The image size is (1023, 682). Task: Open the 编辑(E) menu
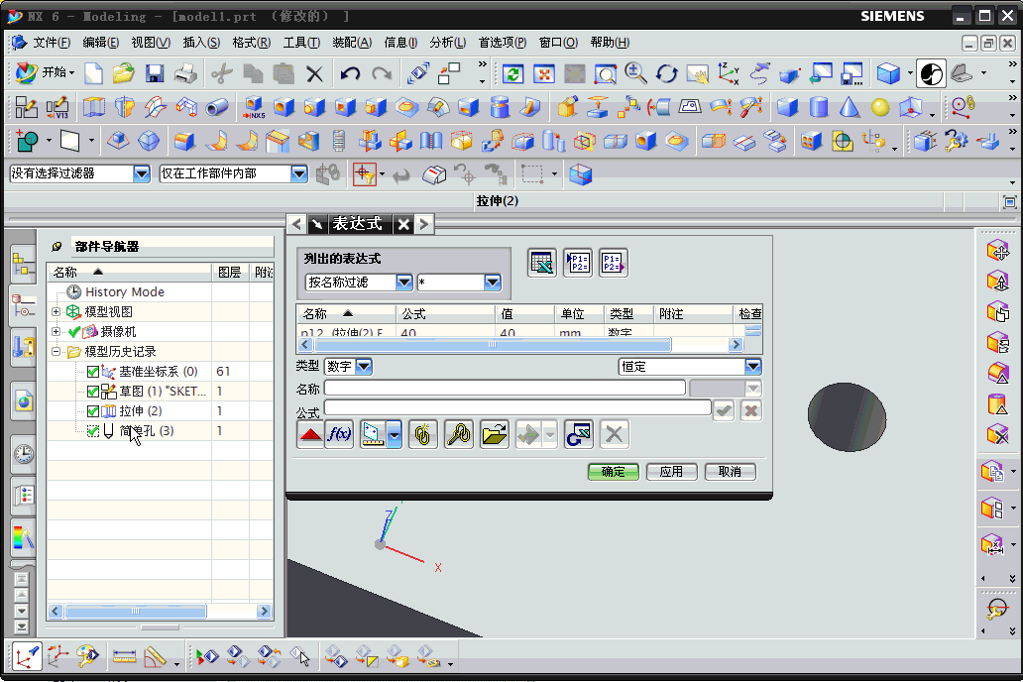pyautogui.click(x=100, y=43)
